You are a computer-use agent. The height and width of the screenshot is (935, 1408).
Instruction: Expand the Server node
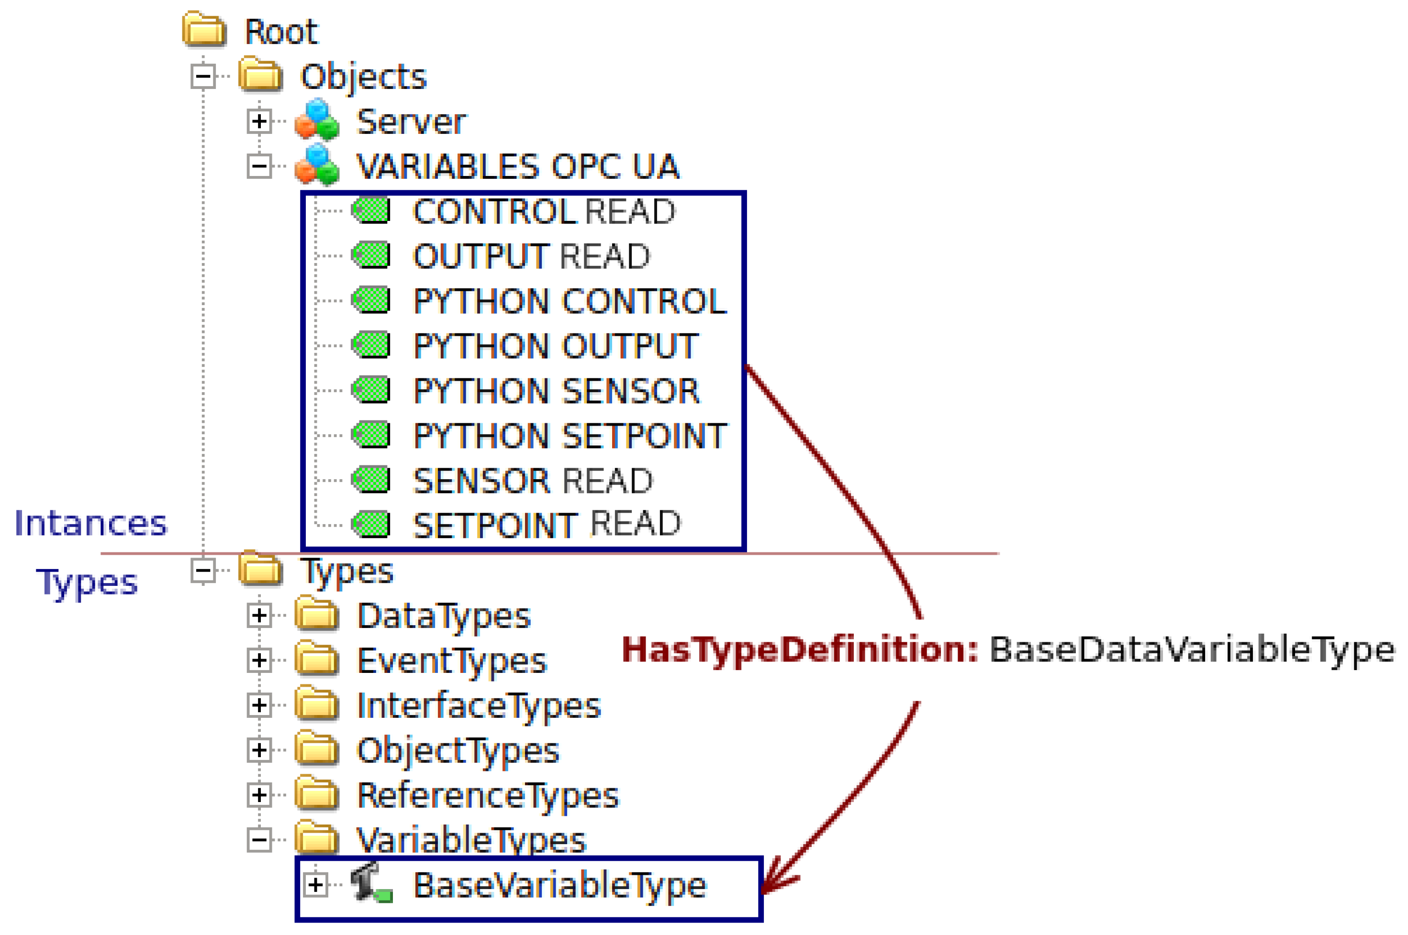(x=259, y=121)
